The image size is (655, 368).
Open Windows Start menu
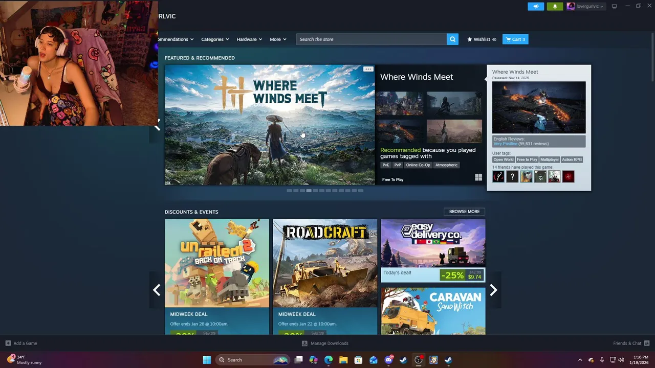point(207,360)
